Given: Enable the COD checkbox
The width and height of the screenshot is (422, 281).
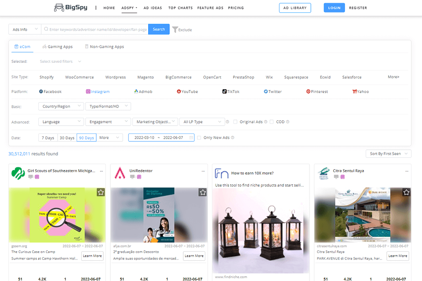Looking at the screenshot, I should [272, 122].
